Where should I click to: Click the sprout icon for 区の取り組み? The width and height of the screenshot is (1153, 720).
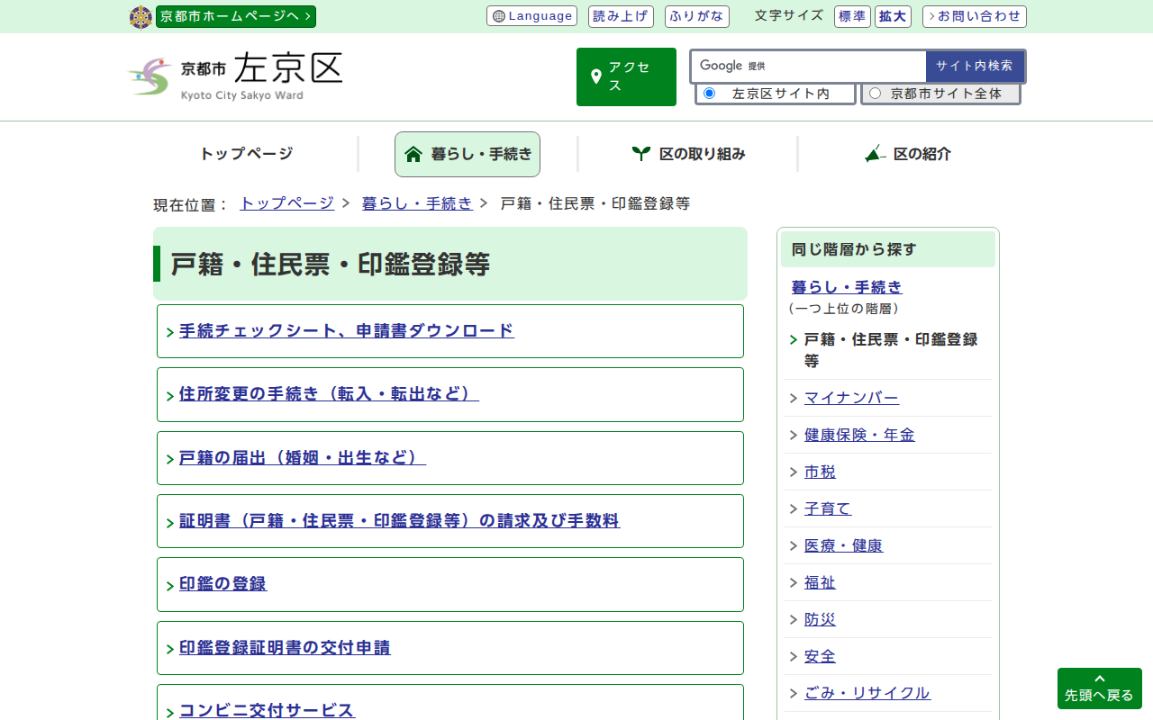[640, 154]
